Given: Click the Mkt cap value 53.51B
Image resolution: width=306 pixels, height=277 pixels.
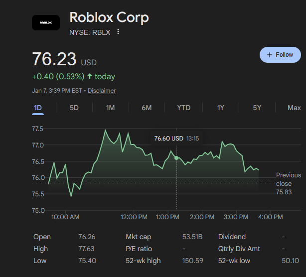Looking at the screenshot, I should 192,237.
